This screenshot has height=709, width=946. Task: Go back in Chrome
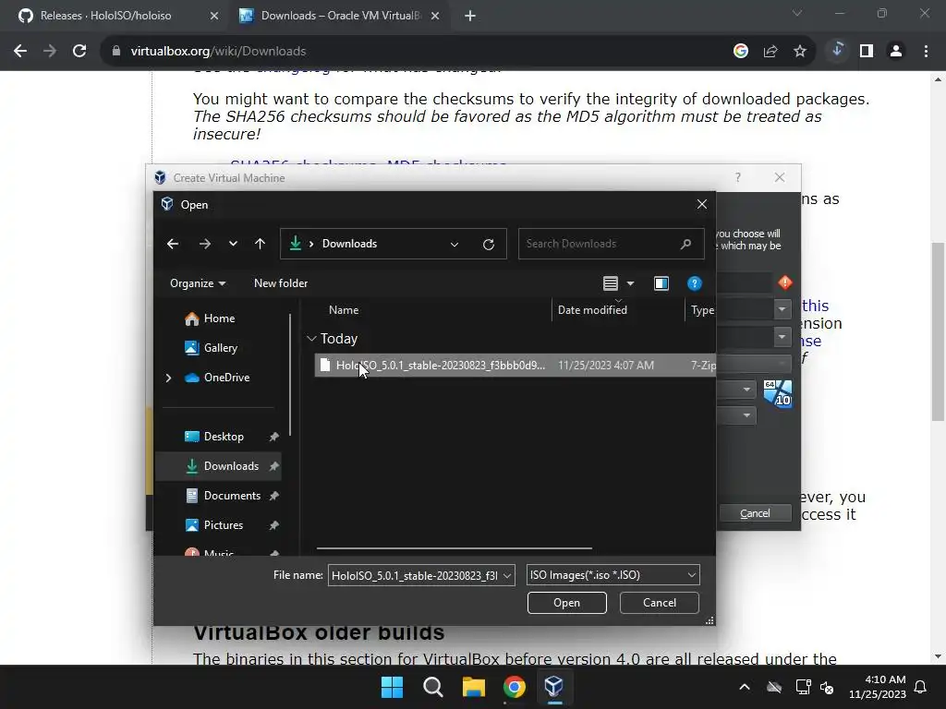tap(20, 52)
